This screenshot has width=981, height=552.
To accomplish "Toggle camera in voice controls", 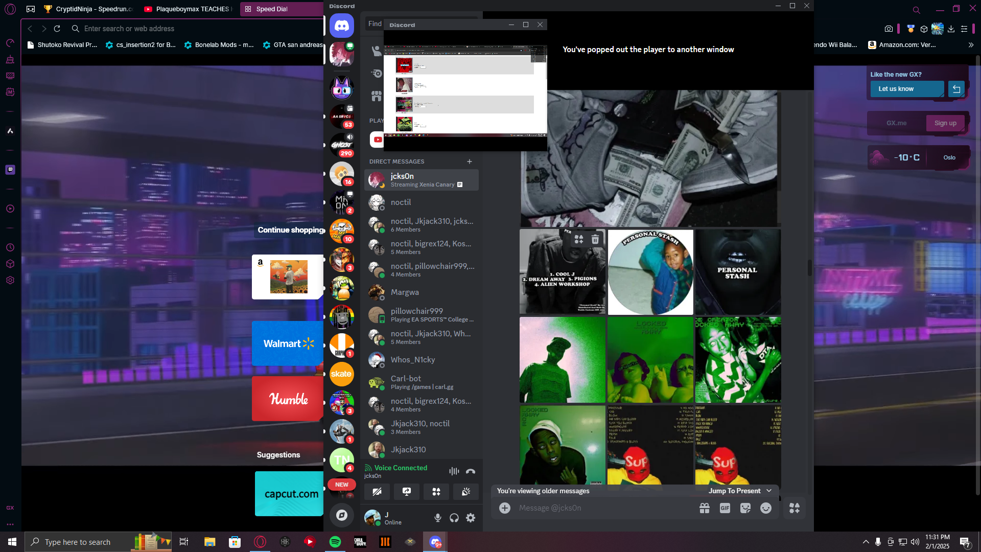I will point(377,492).
